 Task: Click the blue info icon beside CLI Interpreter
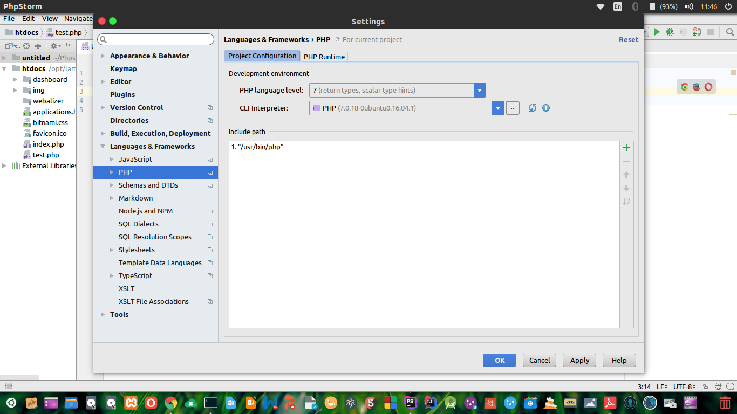[x=546, y=108]
